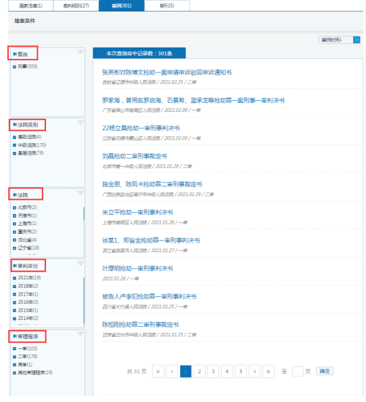Click the last page double-arrow icon

(268, 371)
